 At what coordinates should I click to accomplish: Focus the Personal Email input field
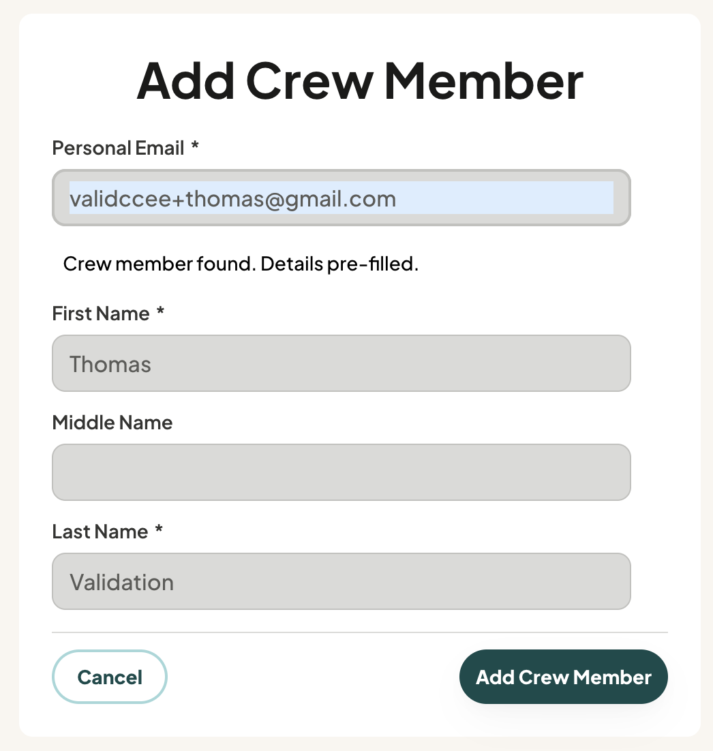(342, 198)
